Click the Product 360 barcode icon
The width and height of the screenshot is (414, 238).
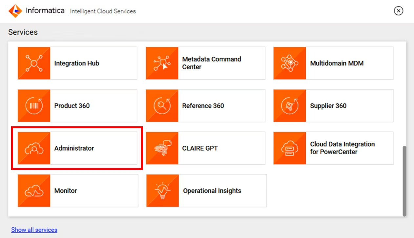click(34, 106)
